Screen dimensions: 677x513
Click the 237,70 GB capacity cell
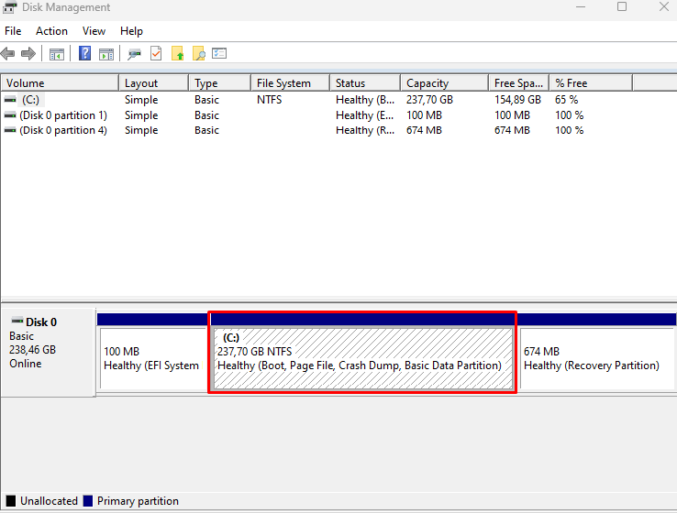coord(429,100)
